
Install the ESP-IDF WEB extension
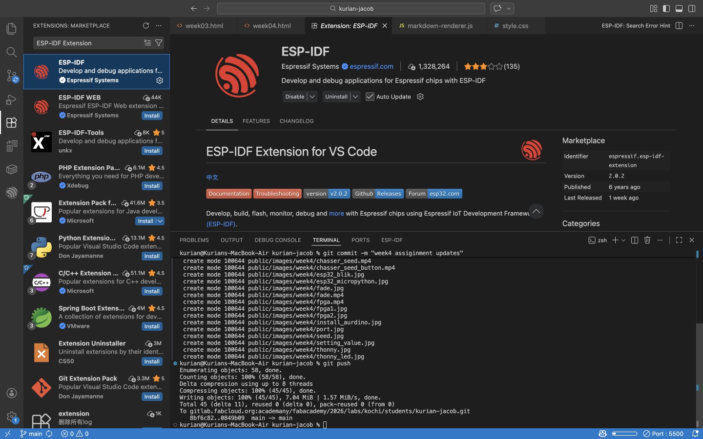point(152,116)
